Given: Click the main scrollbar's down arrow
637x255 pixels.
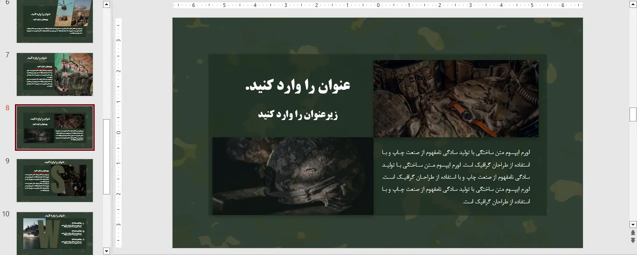Looking at the screenshot, I should click(633, 224).
